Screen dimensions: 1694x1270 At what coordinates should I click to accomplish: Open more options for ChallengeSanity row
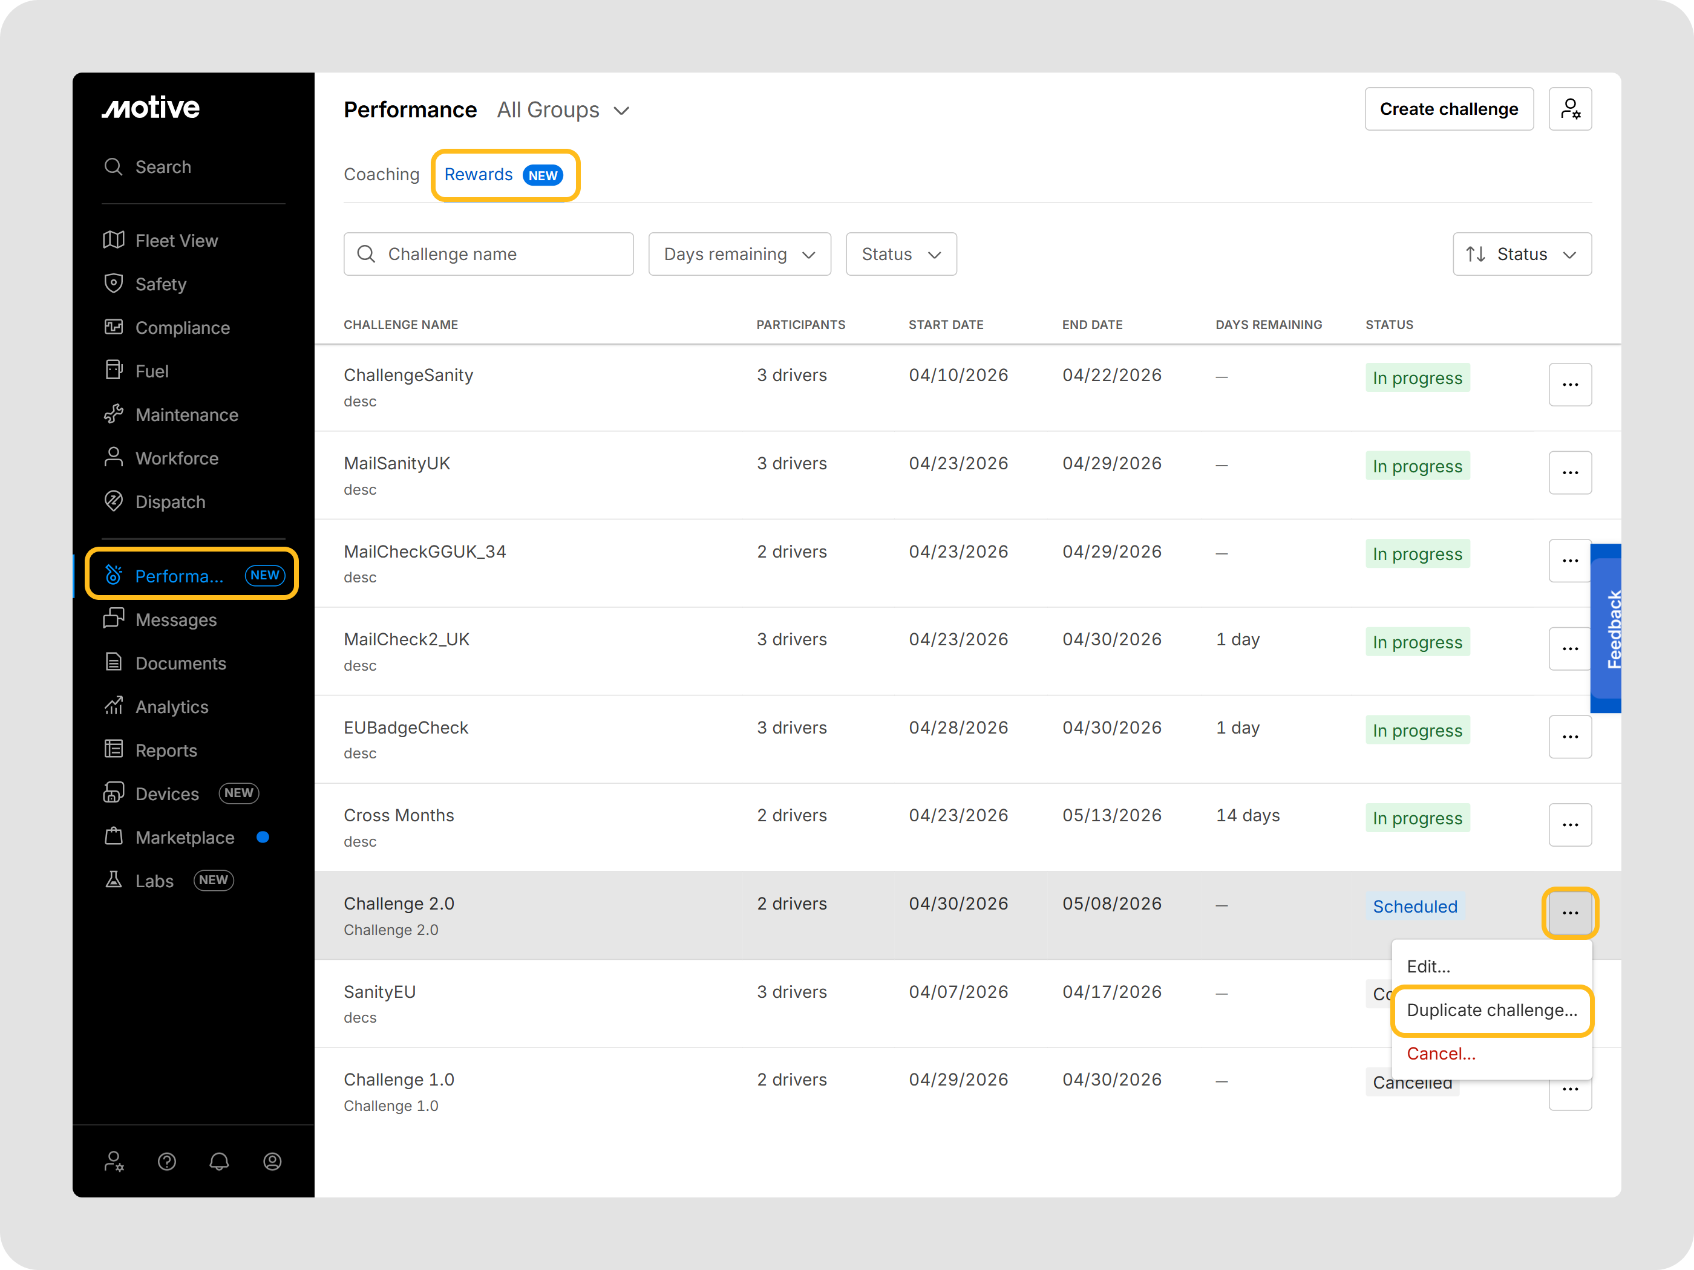1570,384
